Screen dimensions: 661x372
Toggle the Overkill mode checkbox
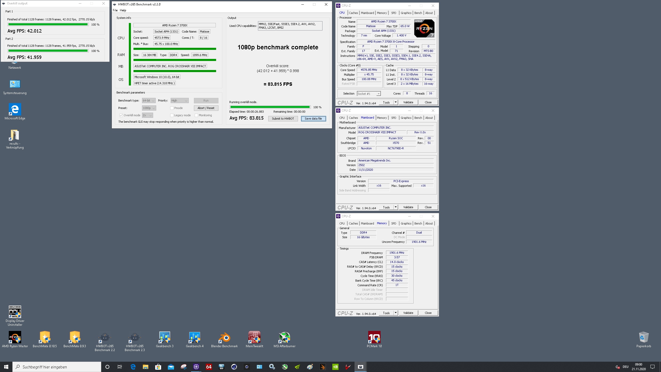[121, 115]
